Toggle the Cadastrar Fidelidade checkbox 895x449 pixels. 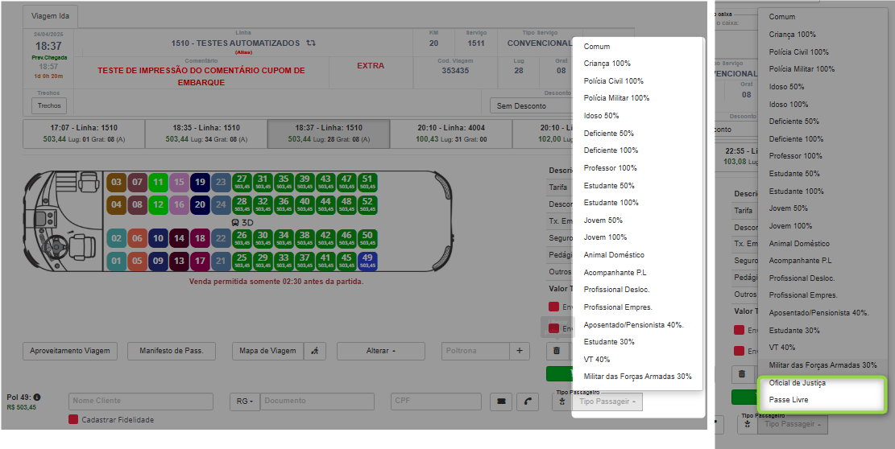point(73,419)
